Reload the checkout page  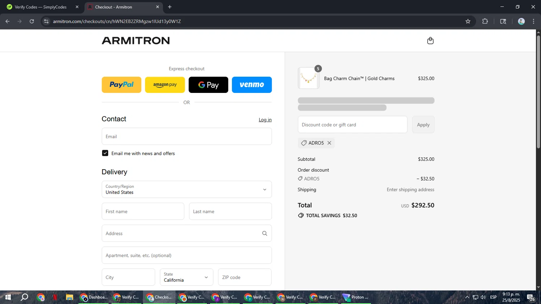(x=32, y=21)
